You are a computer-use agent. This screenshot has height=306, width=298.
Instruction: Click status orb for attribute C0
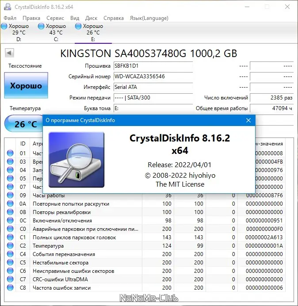click(x=10, y=229)
